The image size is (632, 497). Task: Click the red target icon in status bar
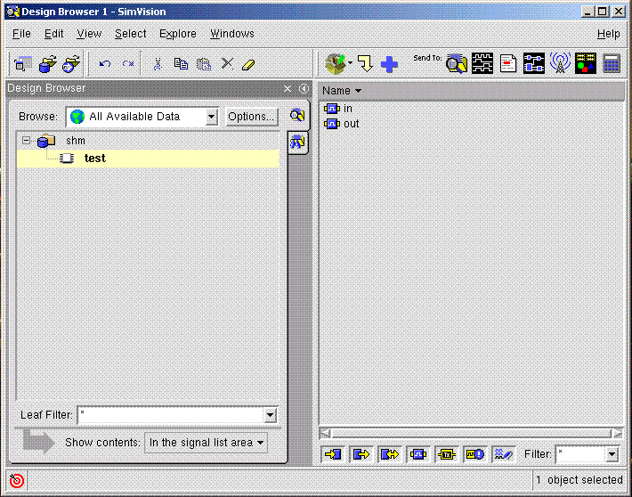point(17,480)
